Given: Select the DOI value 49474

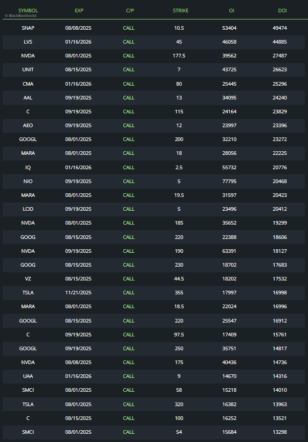Looking at the screenshot, I should (x=279, y=28).
